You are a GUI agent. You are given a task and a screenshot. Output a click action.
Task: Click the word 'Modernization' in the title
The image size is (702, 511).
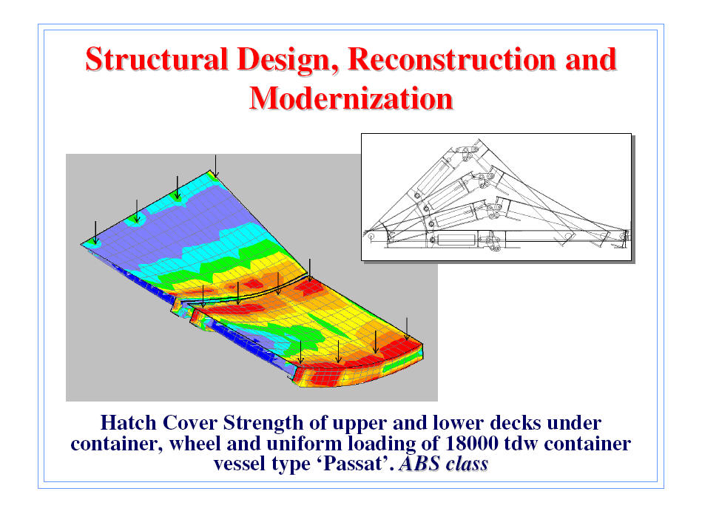(351, 98)
